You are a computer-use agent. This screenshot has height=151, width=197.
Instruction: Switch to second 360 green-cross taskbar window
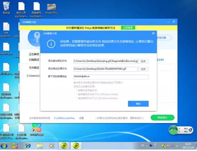76,146
